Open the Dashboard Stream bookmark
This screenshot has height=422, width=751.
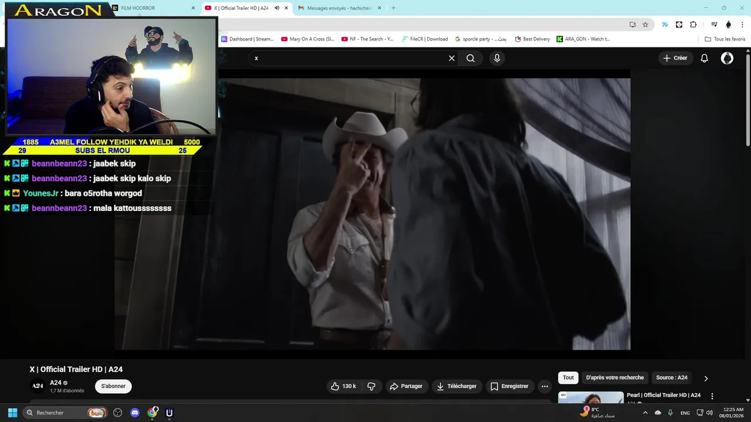click(x=247, y=39)
